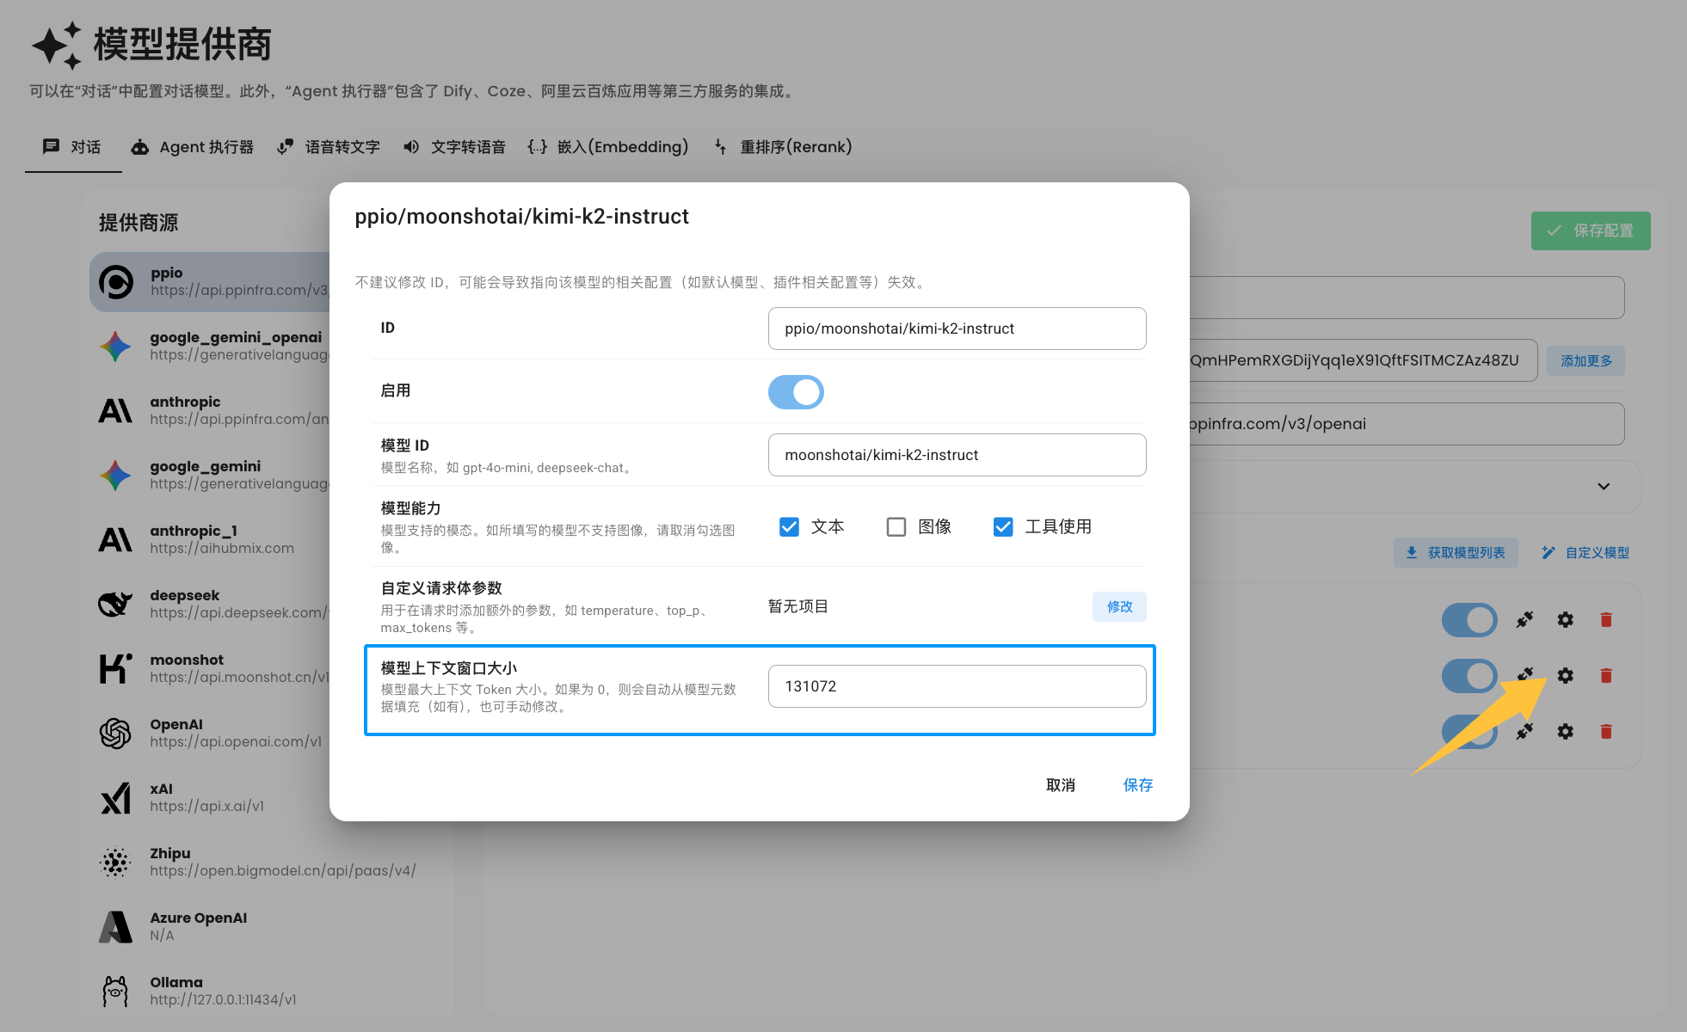The height and width of the screenshot is (1032, 1687).
Task: Click red delete icon of first model row
Action: point(1605,620)
